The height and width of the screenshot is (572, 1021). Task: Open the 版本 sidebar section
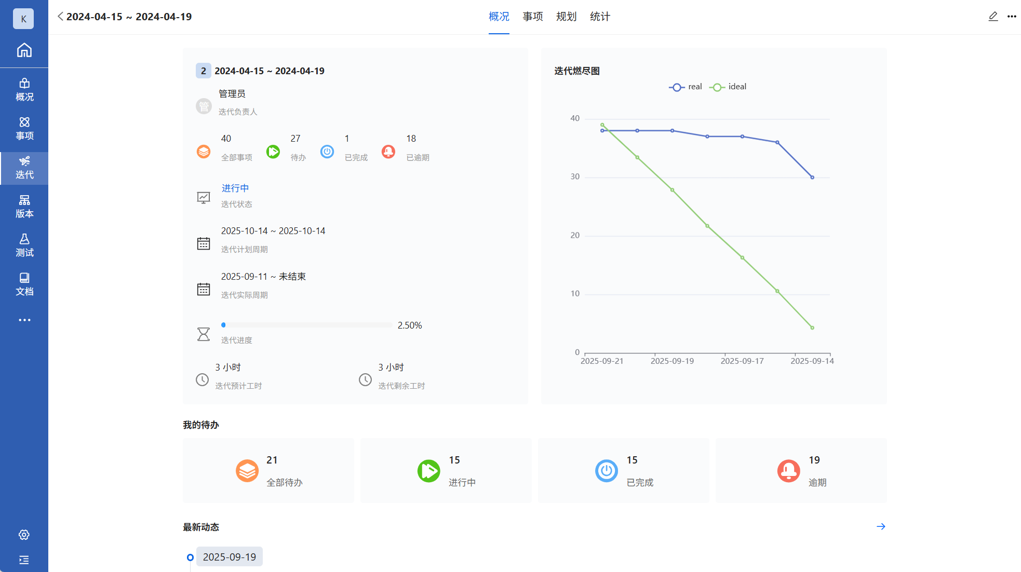point(24,206)
